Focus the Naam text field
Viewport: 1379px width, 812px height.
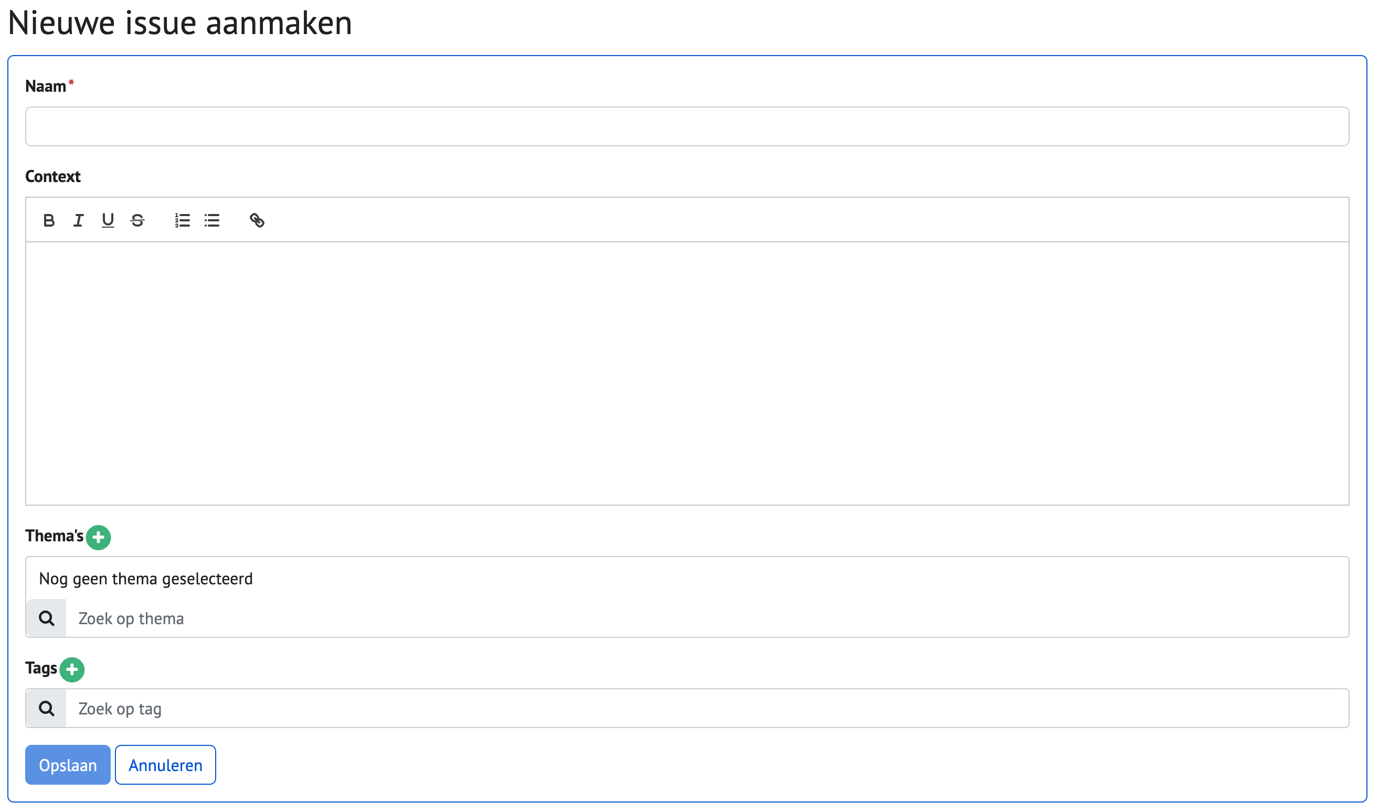(687, 126)
